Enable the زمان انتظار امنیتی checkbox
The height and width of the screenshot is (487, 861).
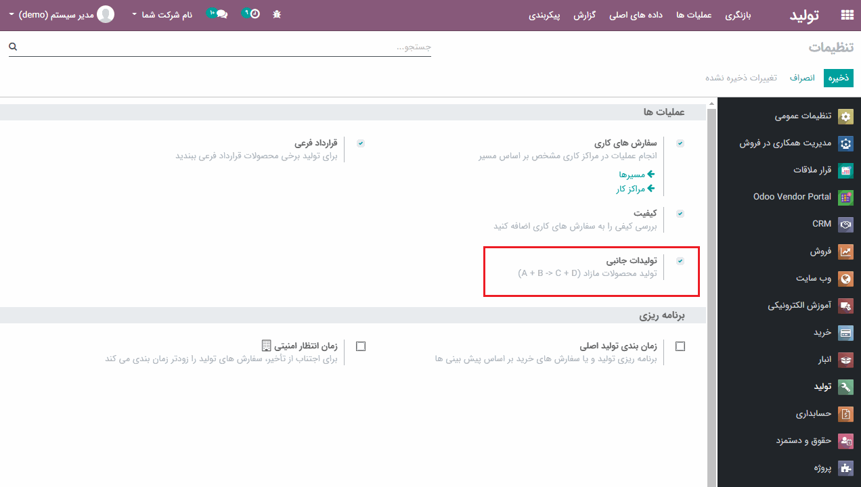click(361, 346)
